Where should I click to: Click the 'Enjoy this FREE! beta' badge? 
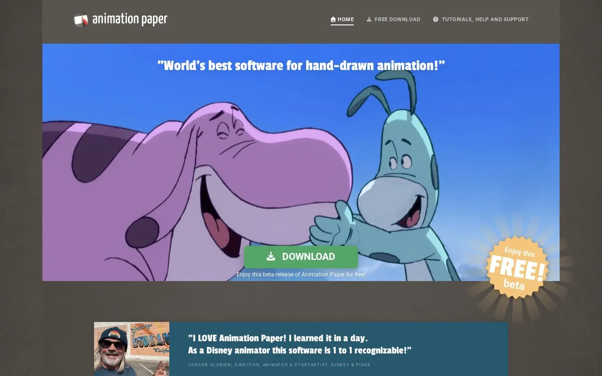point(517,267)
